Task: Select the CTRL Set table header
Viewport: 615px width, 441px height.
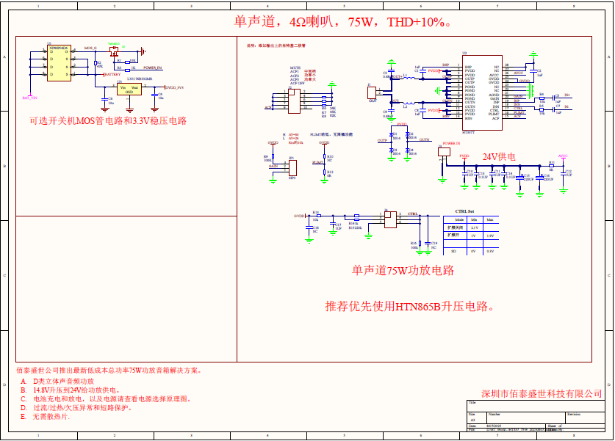Action: [x=465, y=211]
